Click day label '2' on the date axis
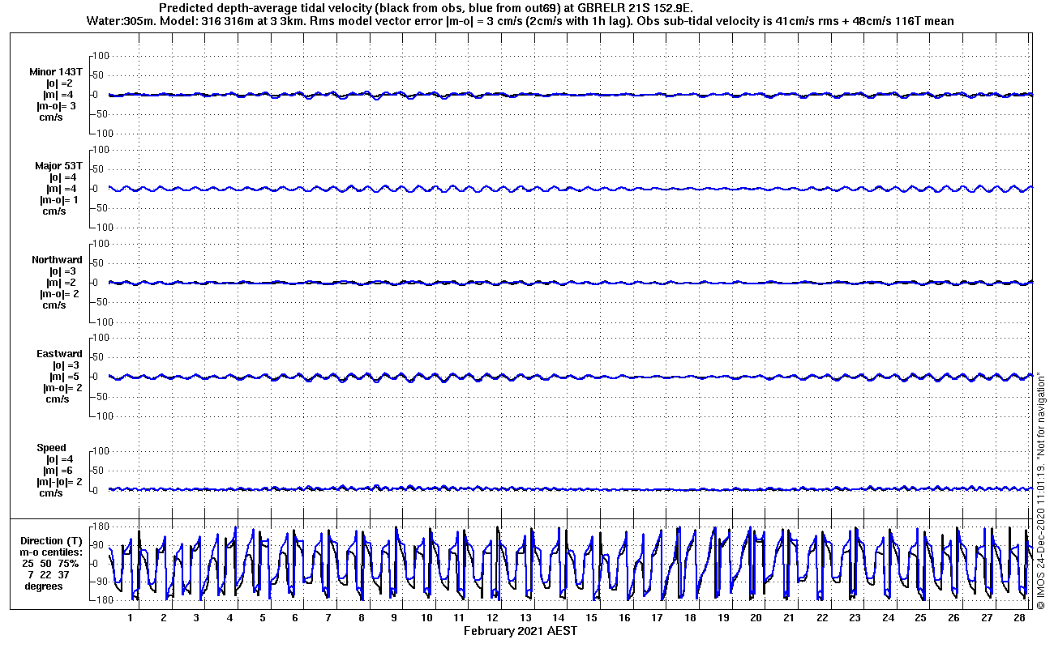 (163, 618)
